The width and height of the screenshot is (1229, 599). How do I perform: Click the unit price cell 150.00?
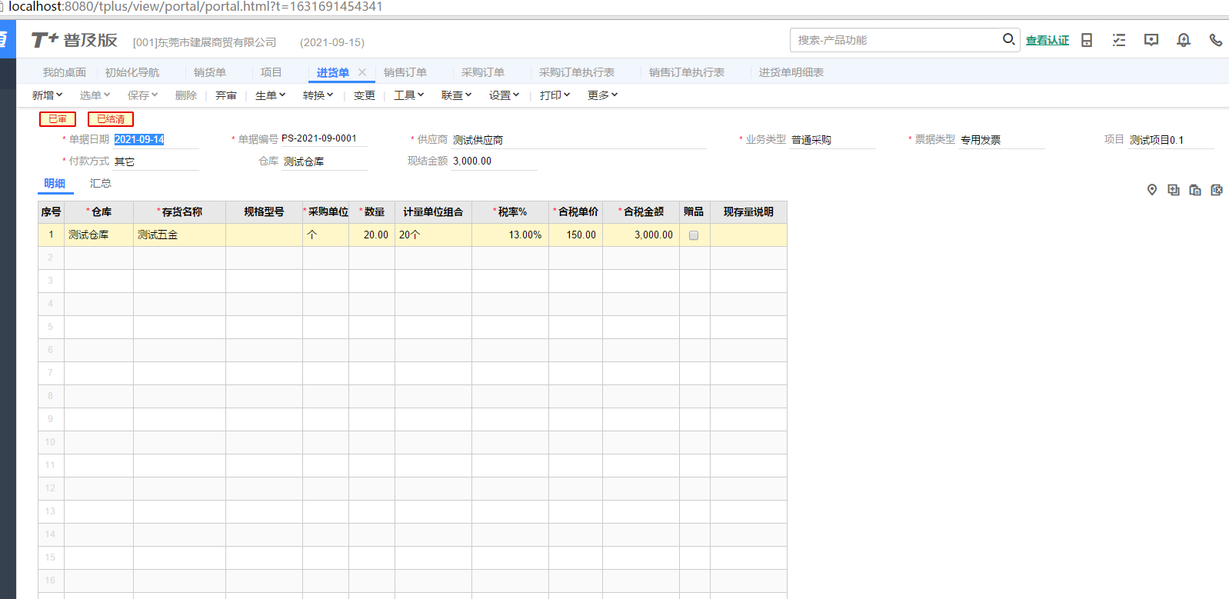575,235
